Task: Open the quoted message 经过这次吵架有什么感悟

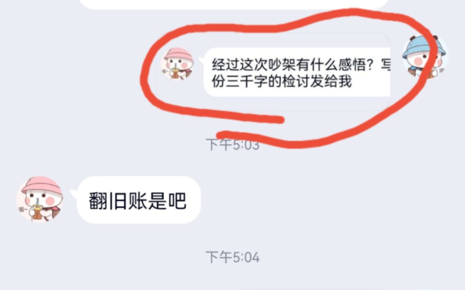Action: [x=297, y=72]
